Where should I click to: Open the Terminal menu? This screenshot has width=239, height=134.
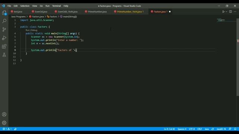(56, 6)
